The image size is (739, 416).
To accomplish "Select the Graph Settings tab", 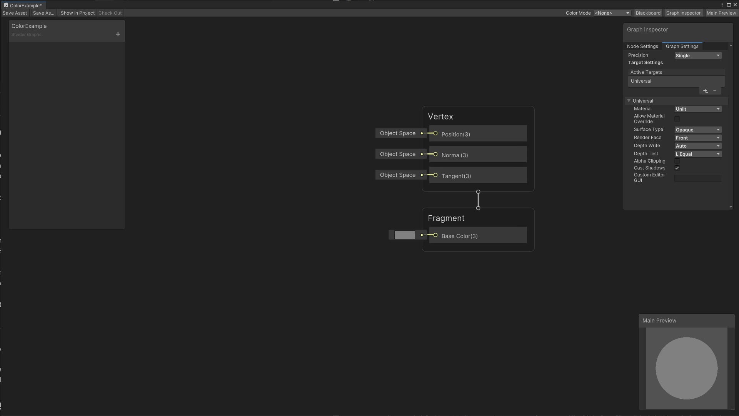I will 682,46.
